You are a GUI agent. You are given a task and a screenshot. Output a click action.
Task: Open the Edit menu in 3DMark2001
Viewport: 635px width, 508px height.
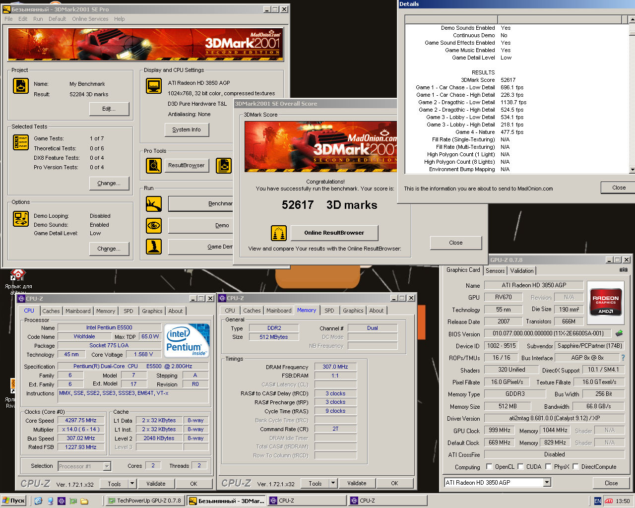pos(23,19)
